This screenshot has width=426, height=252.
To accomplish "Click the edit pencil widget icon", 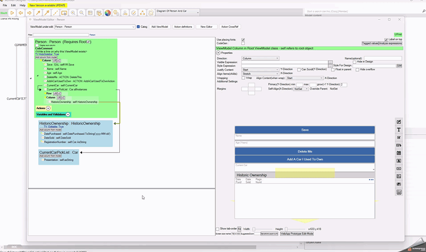I will coord(399,122).
